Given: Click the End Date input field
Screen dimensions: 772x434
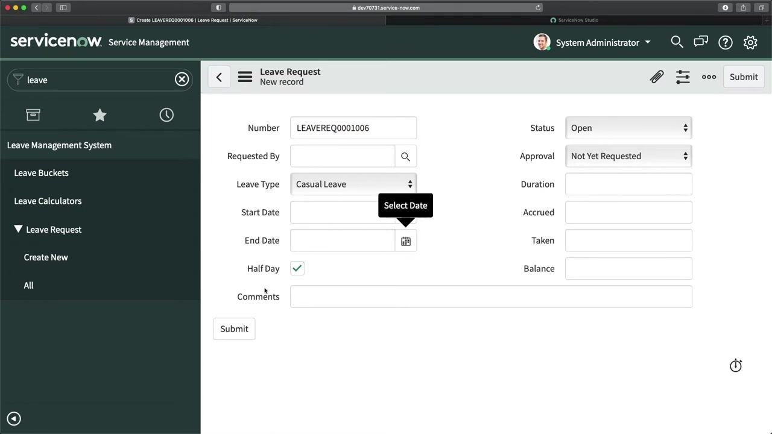Looking at the screenshot, I should tap(343, 241).
